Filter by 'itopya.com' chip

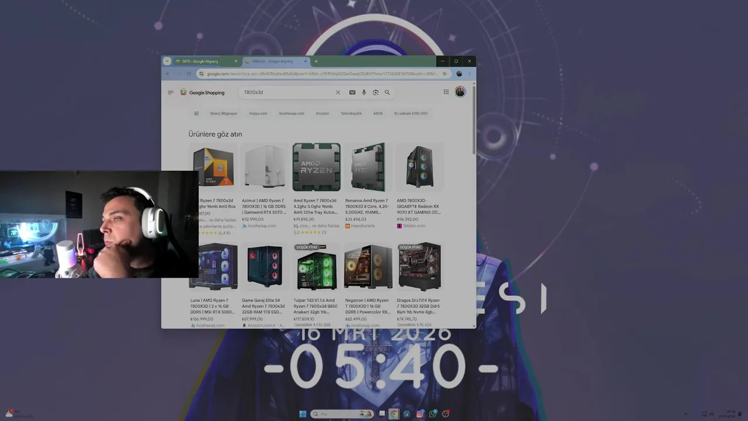click(258, 113)
